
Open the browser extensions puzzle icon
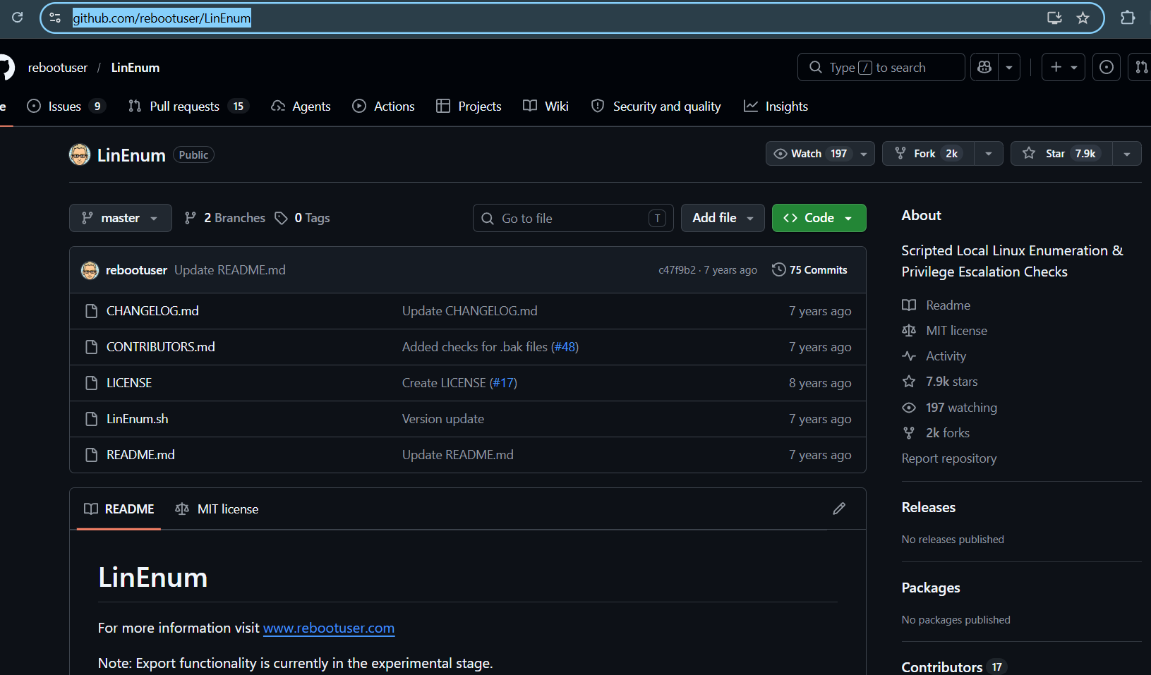click(1128, 18)
